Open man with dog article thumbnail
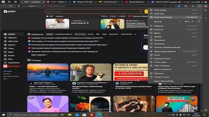 (x=91, y=72)
